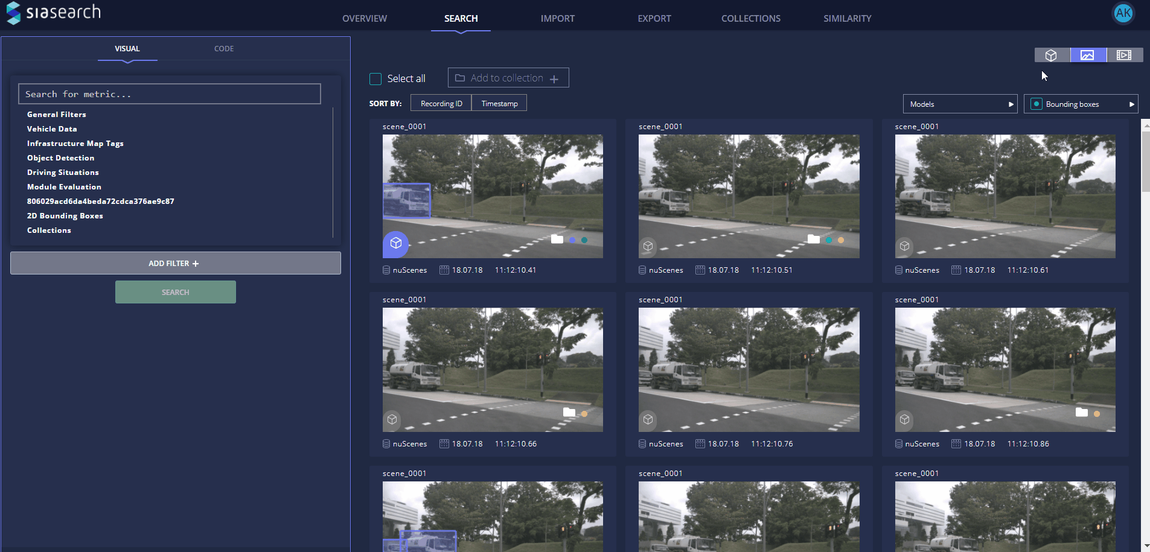Viewport: 1150px width, 552px height.
Task: Click the database icon beside nuScenes on frame 11:12:10.41
Action: [x=386, y=270]
